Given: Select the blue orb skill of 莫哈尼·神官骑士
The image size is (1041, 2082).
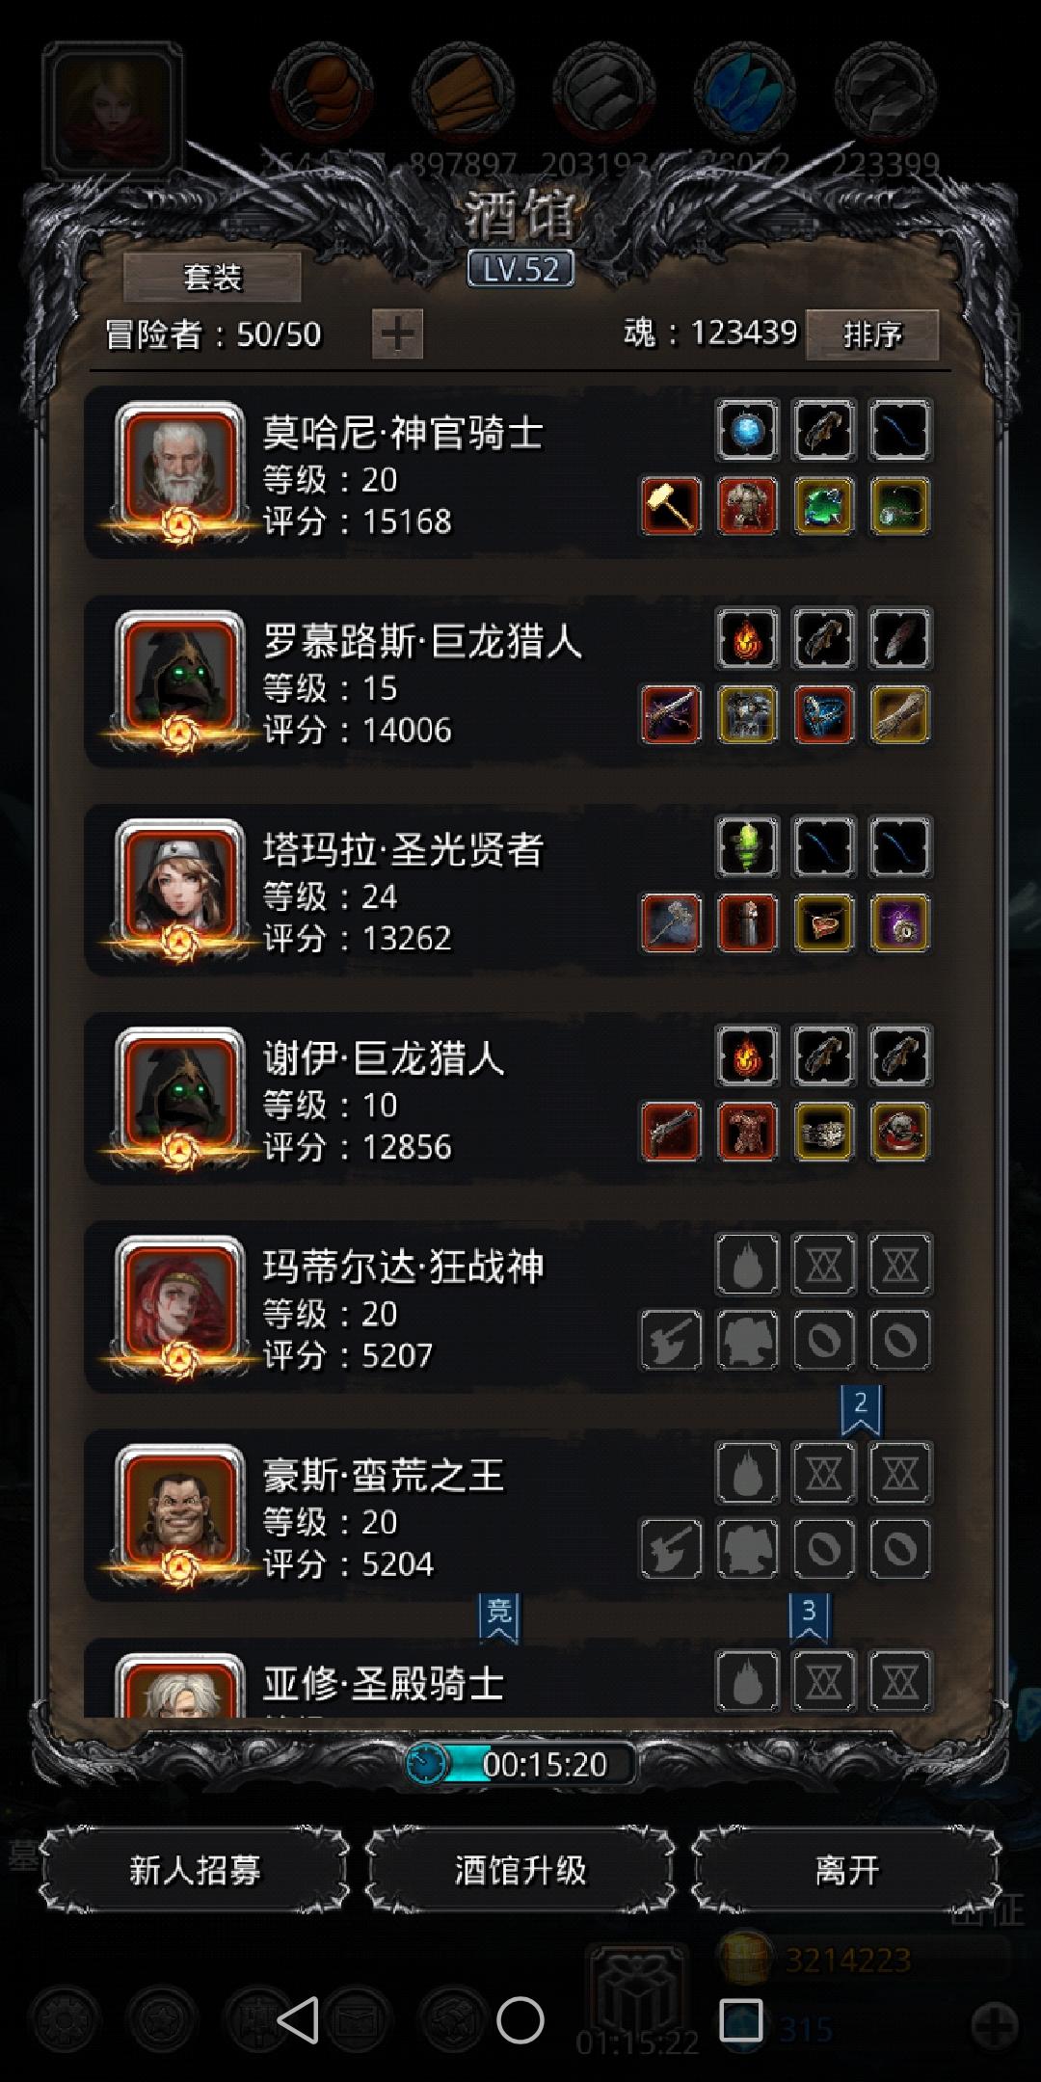Looking at the screenshot, I should pyautogui.click(x=747, y=430).
